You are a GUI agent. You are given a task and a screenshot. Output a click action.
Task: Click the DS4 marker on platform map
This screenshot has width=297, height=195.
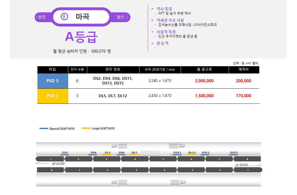[93, 153]
